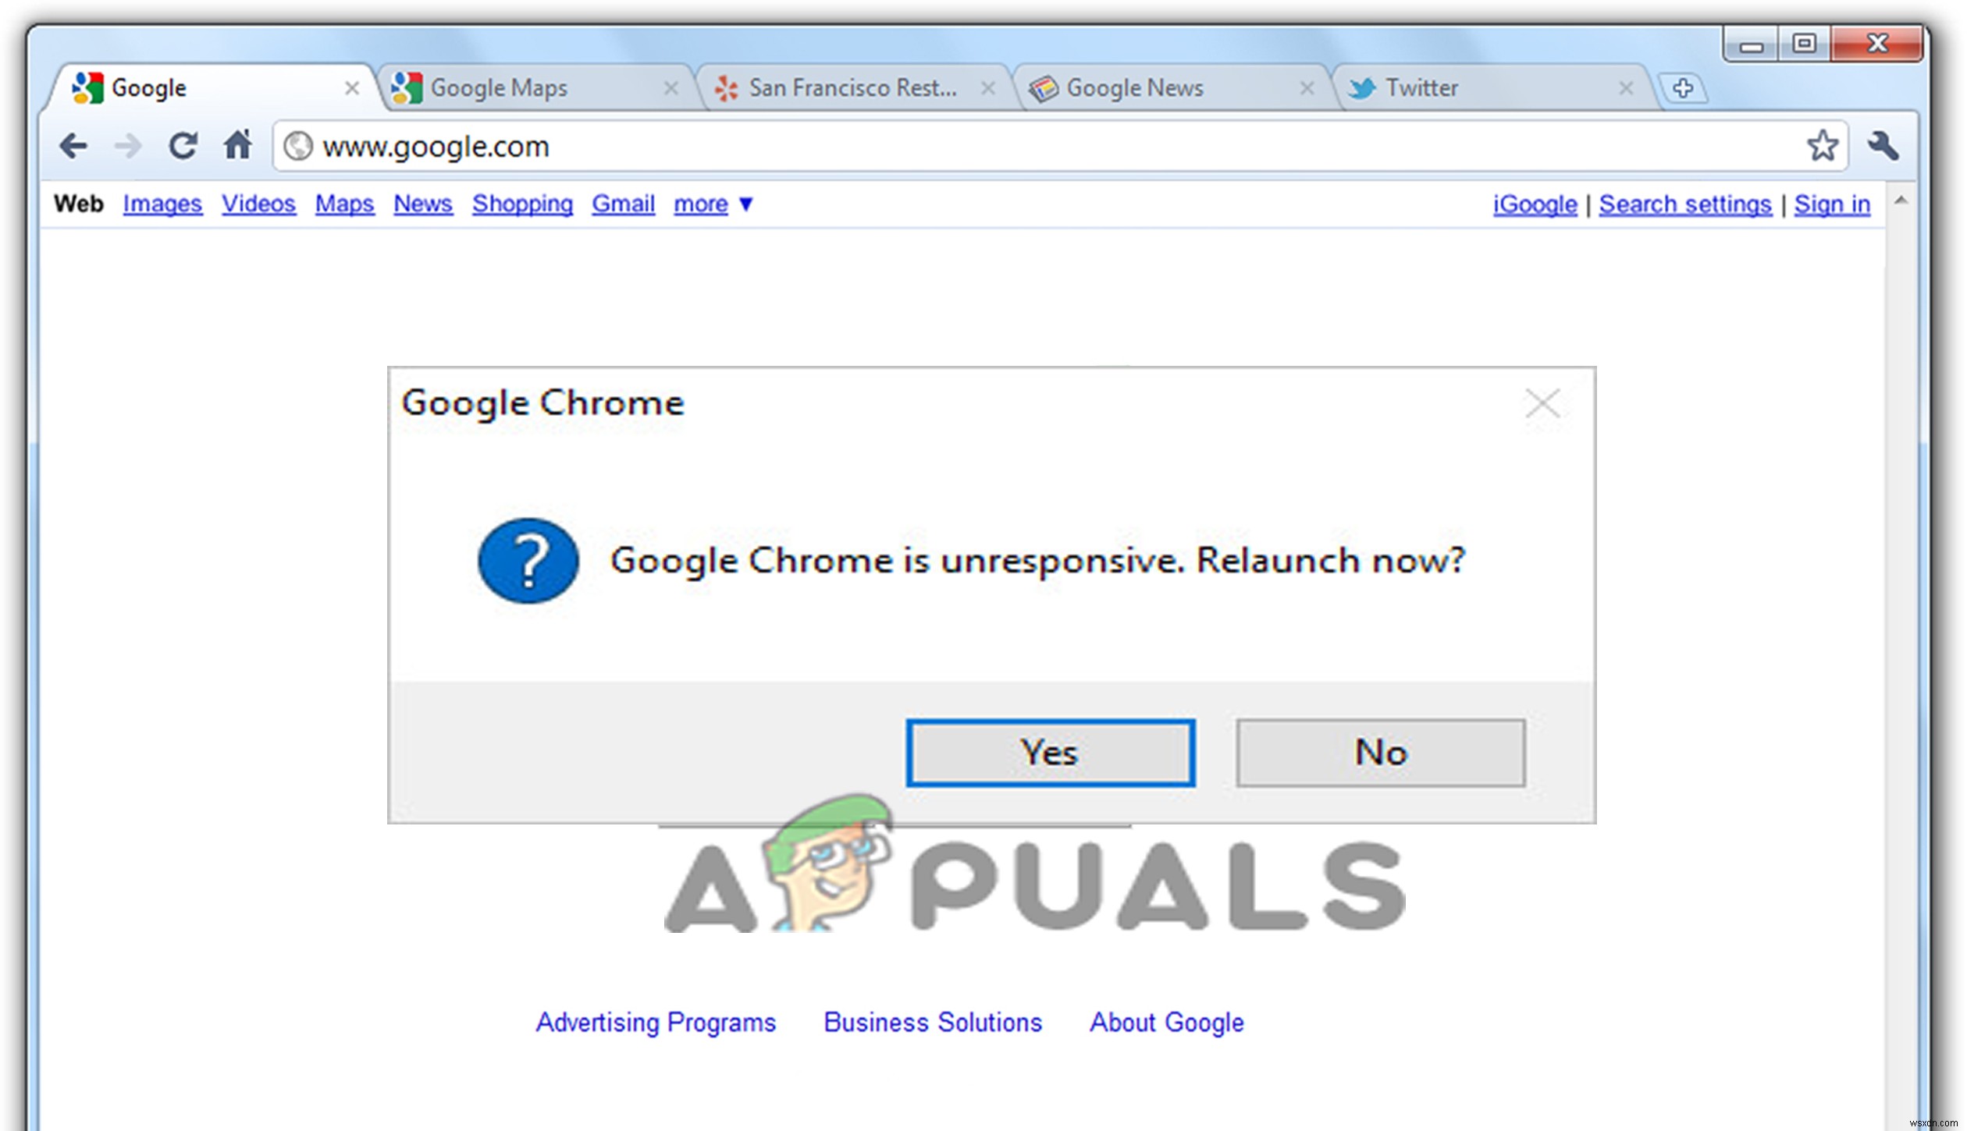Click the Search settings link

(1686, 204)
